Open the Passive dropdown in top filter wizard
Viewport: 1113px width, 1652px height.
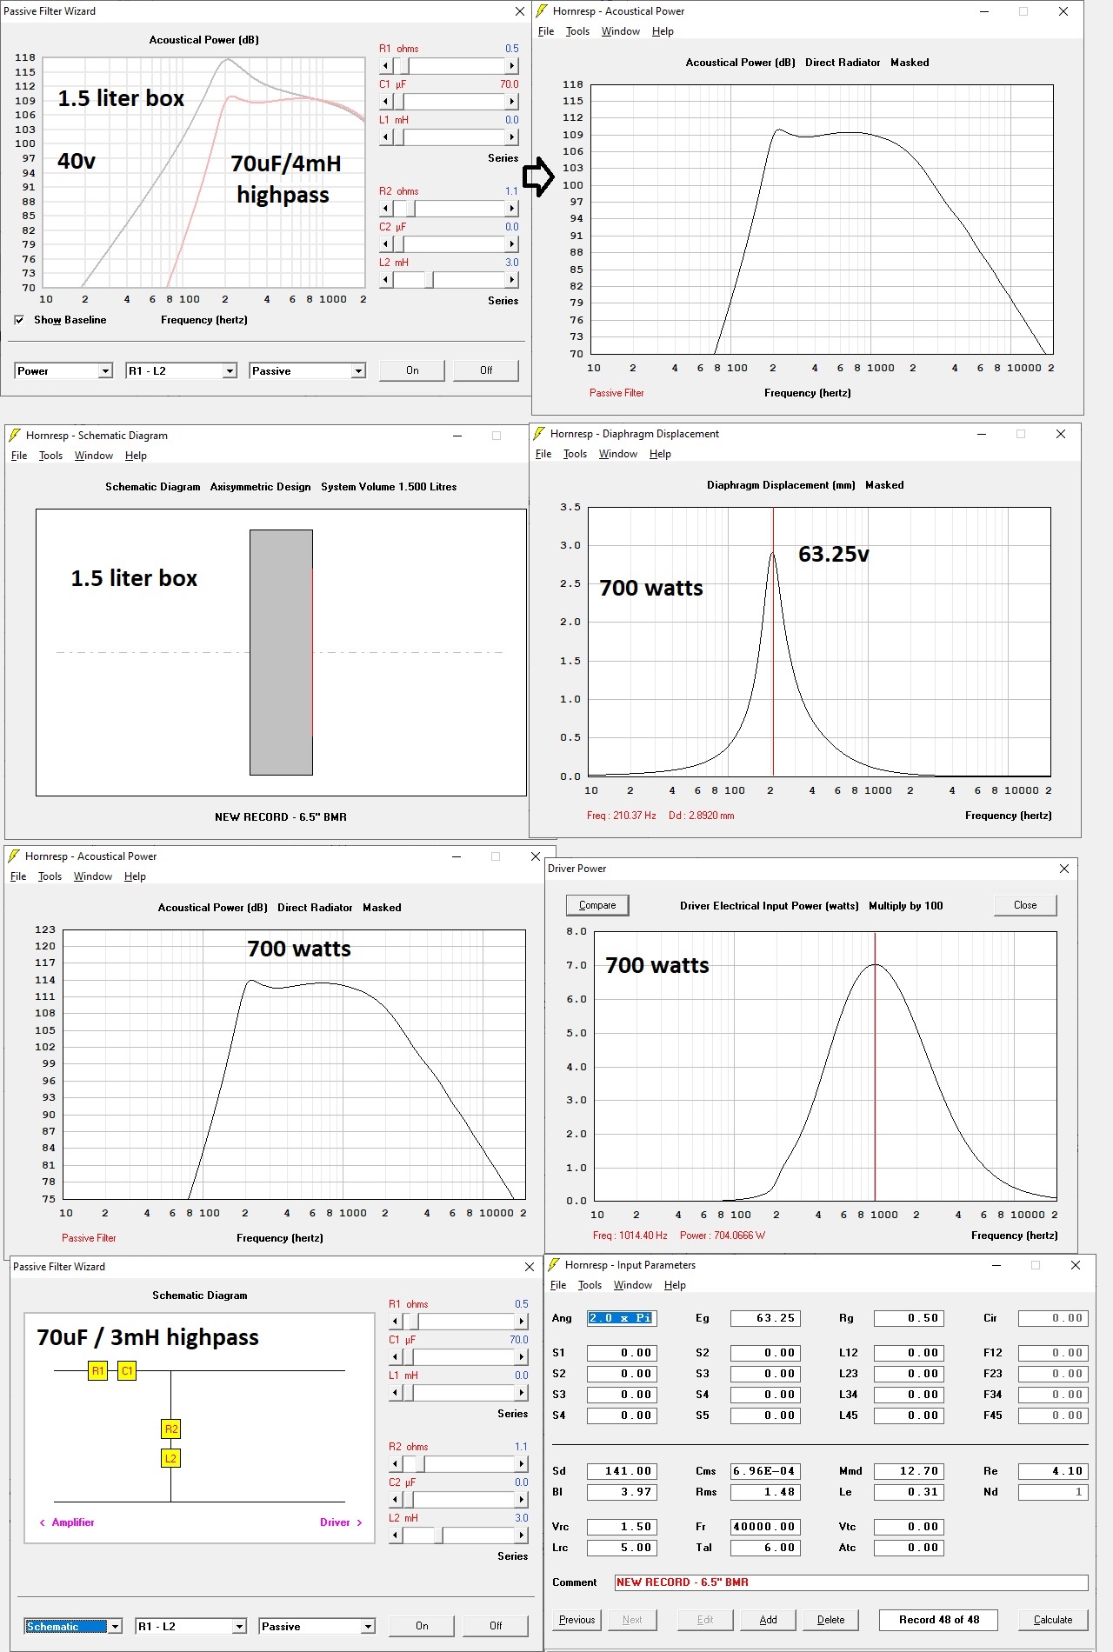click(307, 371)
